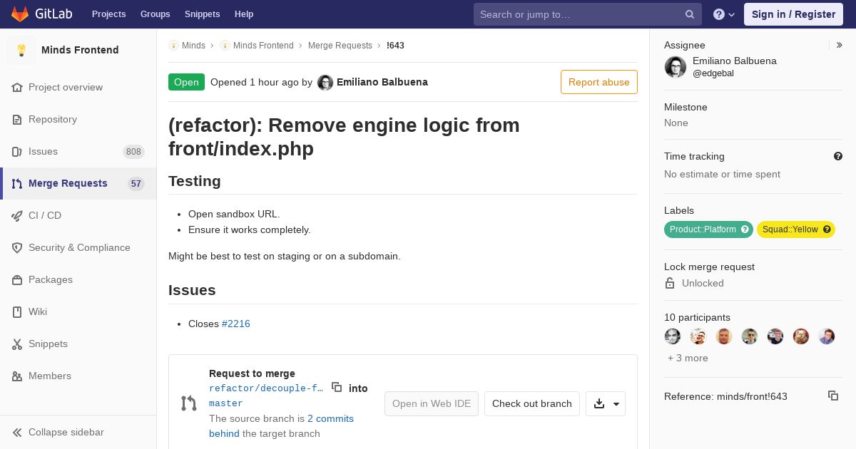
Task: Click Sign in / Register button
Action: coord(793,14)
